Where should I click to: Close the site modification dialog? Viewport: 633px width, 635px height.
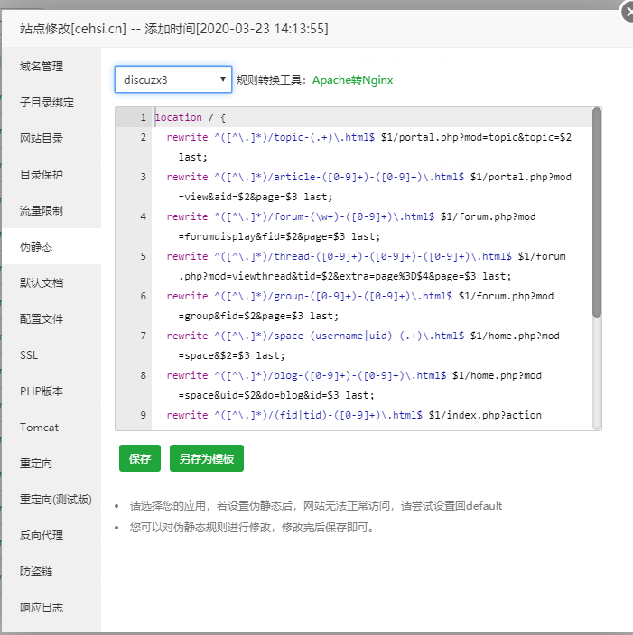[x=628, y=12]
